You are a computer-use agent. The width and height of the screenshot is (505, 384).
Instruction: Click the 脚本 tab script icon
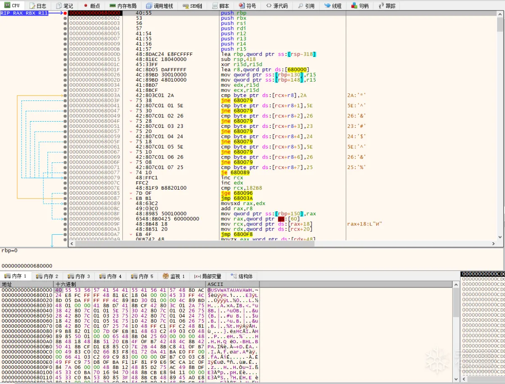point(215,6)
